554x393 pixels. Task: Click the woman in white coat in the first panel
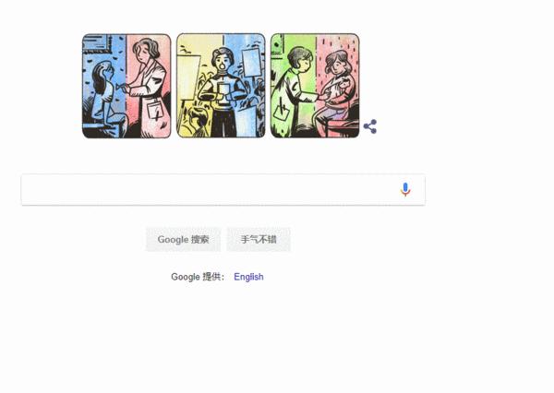[x=149, y=89]
